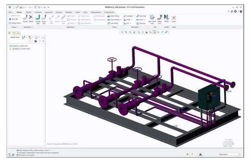Click the Group Fitting button
This screenshot has width=251, height=162.
113,20
